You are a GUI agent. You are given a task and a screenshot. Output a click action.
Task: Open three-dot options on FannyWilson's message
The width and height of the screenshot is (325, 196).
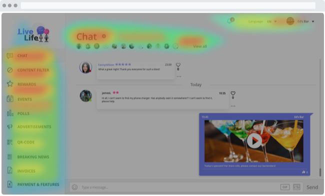tap(179, 76)
